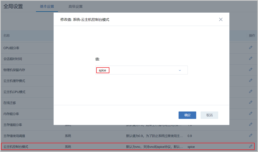Edit the 主存储使用阈值 setting pencil icon

point(251,135)
